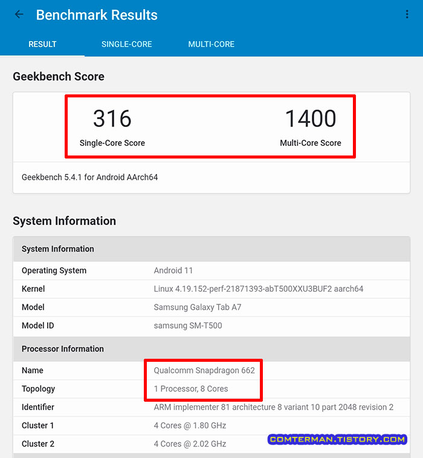The width and height of the screenshot is (423, 458).
Task: Click the Geekbench 5.4.1 for Android AArch64 text
Action: (90, 177)
